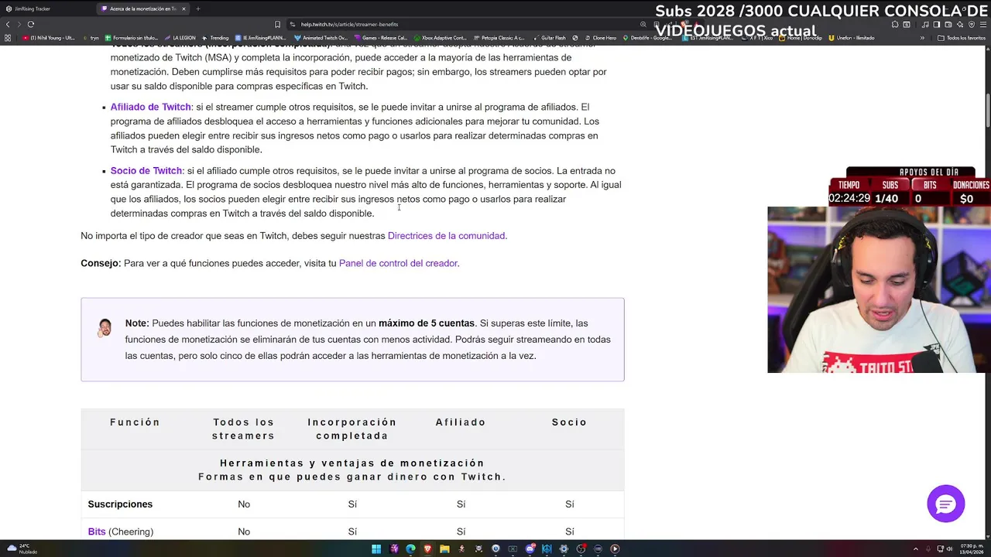Open Microsoft Edge from the taskbar
This screenshot has height=557, width=991.
click(x=410, y=548)
